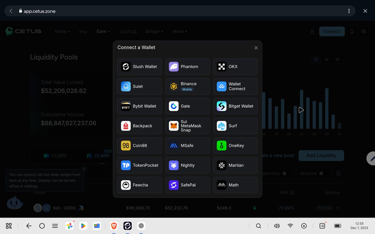The image size is (375, 234).
Task: Close the Connect a Wallet dialog
Action: click(x=256, y=48)
